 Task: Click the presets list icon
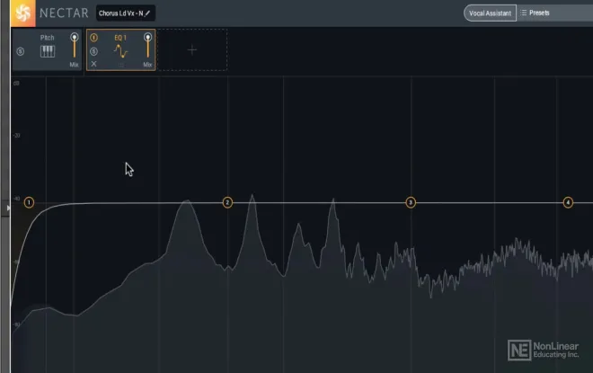point(524,13)
